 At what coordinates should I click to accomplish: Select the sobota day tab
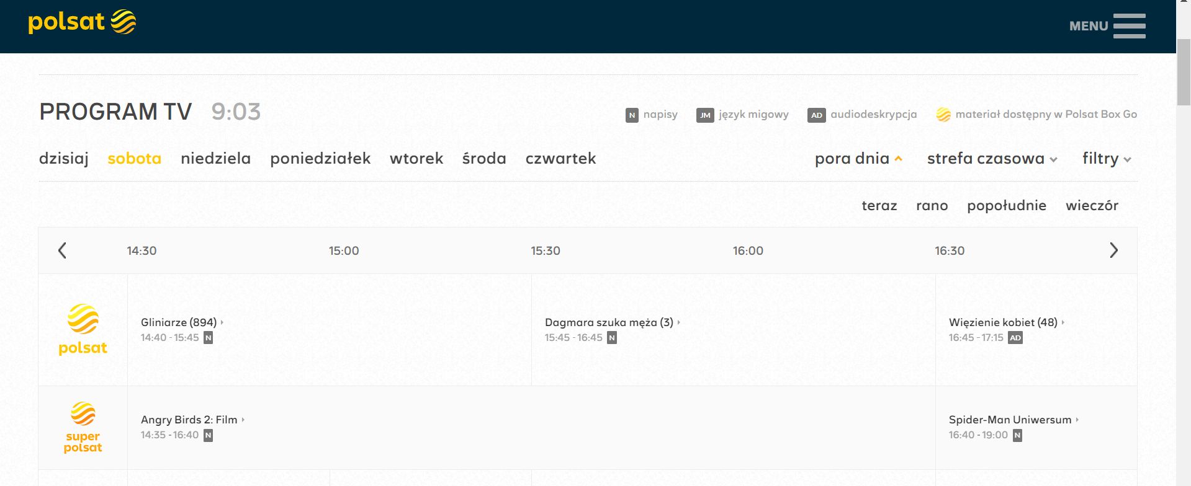(135, 159)
